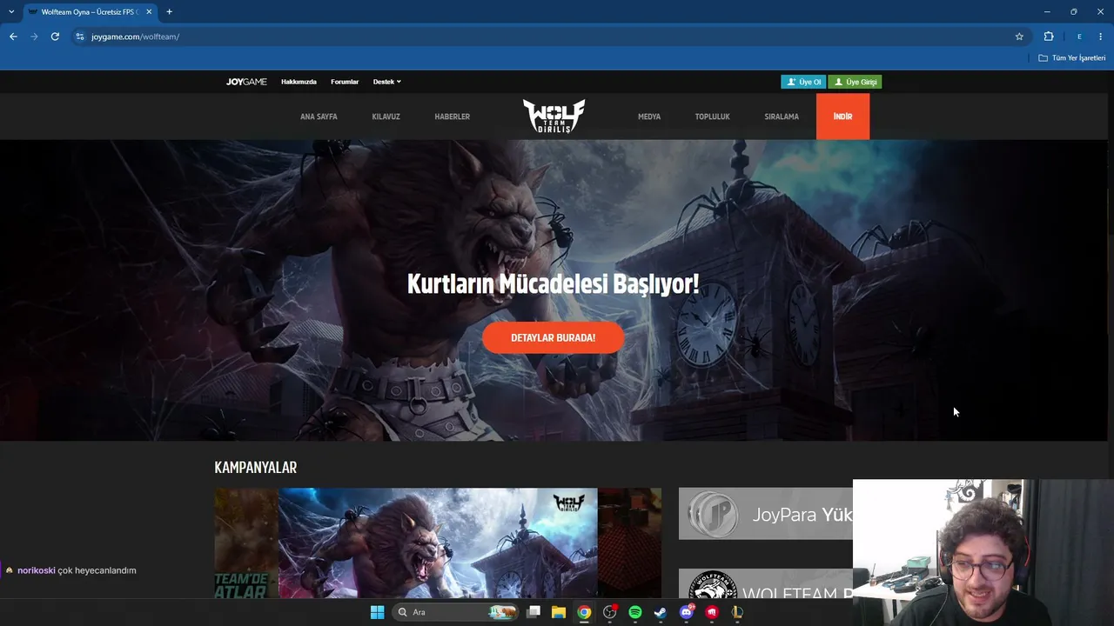
Task: Open Spotify from the taskbar
Action: pyautogui.click(x=635, y=612)
